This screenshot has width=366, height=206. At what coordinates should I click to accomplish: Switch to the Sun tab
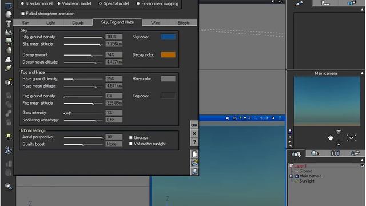tap(26, 23)
